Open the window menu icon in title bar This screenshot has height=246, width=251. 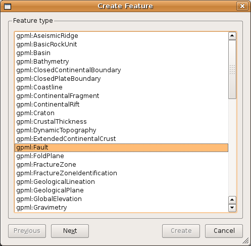pos(8,7)
